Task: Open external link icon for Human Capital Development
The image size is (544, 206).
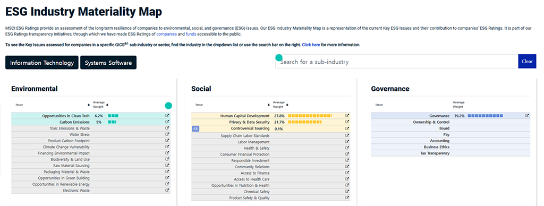Action: 347,116
